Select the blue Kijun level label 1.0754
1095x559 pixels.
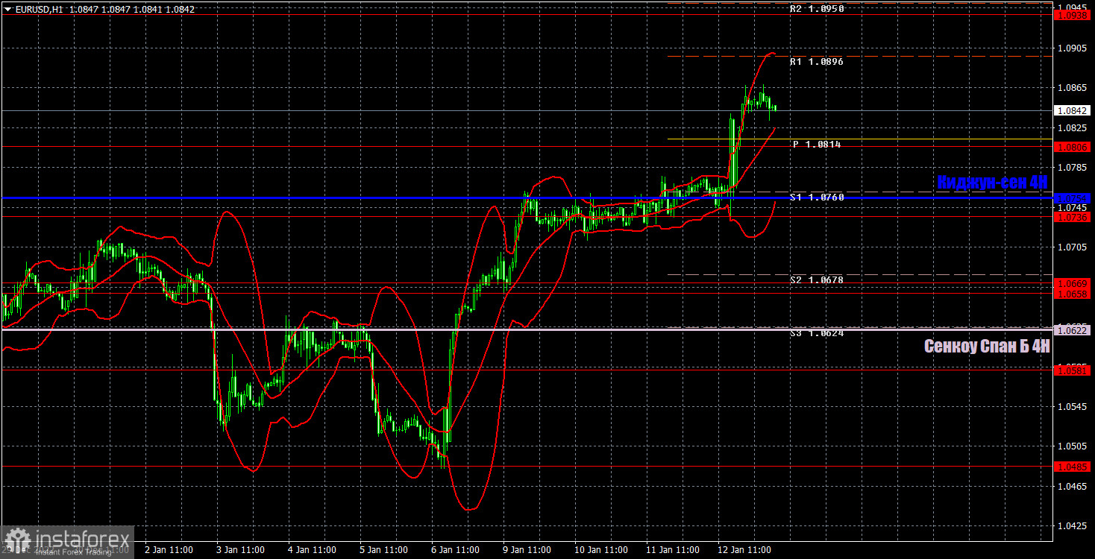click(1073, 198)
